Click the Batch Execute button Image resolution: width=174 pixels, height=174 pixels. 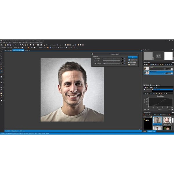pos(164,115)
